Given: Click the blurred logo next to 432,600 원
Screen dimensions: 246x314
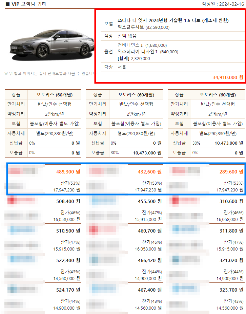Looking at the screenshot, I should coord(104,171).
